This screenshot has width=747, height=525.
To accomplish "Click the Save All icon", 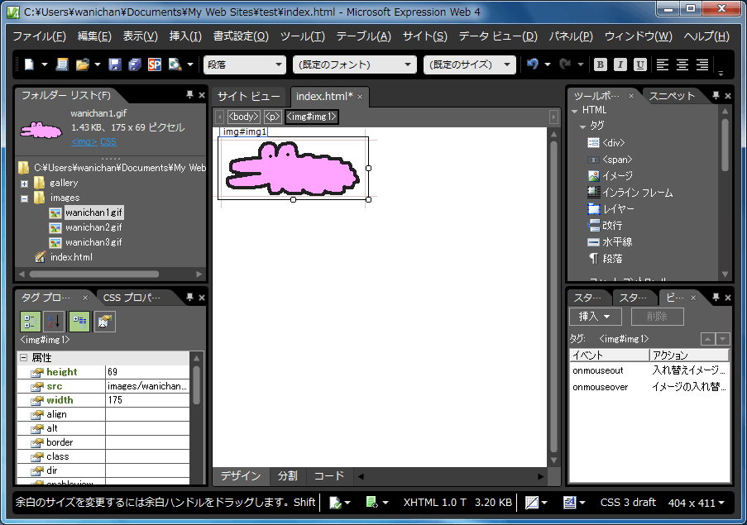I will coord(135,64).
